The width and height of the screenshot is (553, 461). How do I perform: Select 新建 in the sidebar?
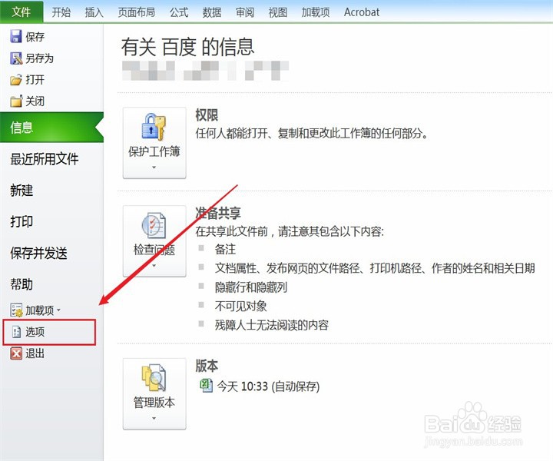22,191
